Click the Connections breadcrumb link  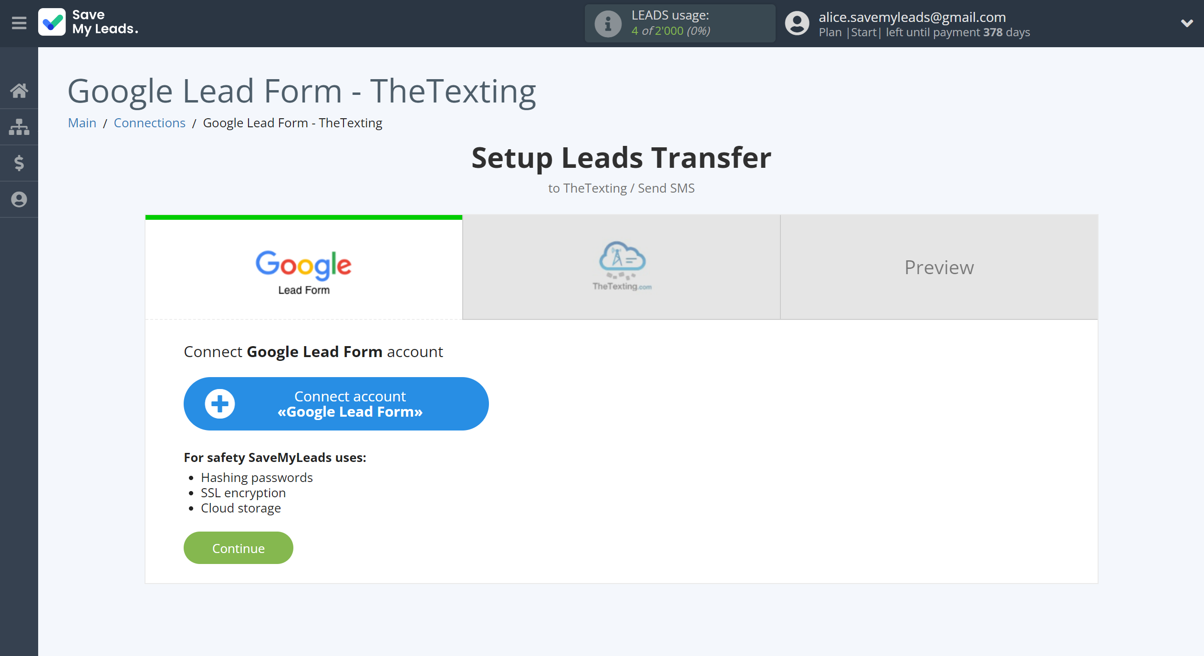[x=149, y=122]
